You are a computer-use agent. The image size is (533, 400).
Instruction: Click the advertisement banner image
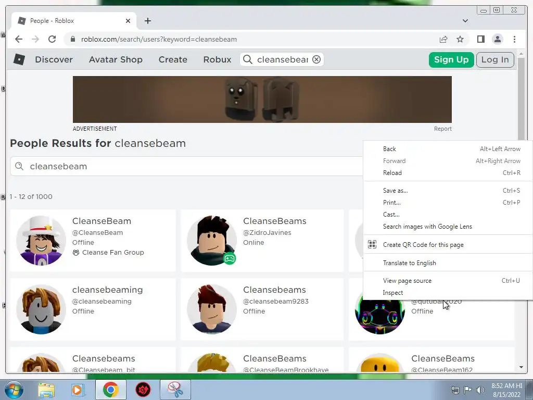click(x=262, y=99)
